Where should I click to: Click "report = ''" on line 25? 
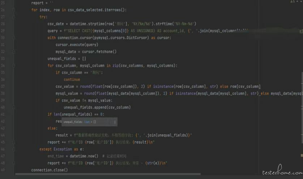(42, 3)
